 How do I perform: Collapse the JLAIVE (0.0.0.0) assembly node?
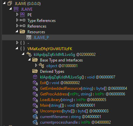[x=4, y=3]
